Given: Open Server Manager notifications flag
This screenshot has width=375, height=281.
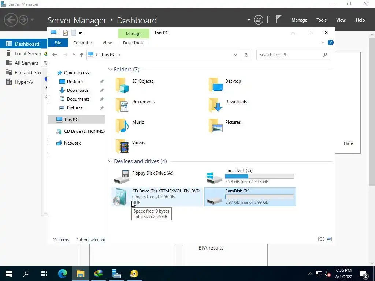Looking at the screenshot, I should (278, 19).
